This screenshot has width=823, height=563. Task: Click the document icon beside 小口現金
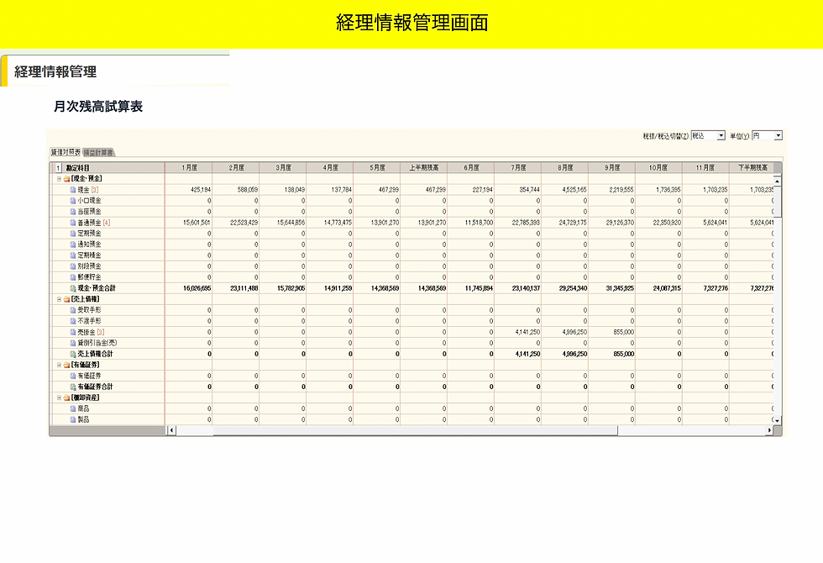(x=73, y=201)
